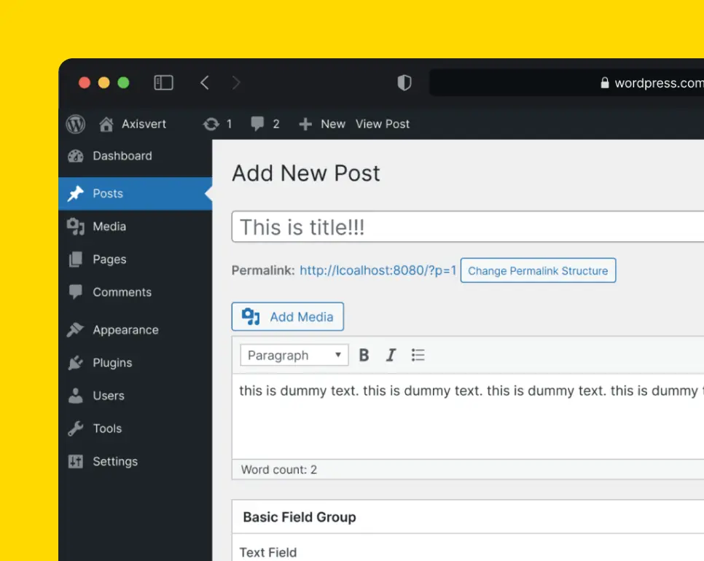704x561 pixels.
Task: Open the New content menu
Action: [323, 124]
